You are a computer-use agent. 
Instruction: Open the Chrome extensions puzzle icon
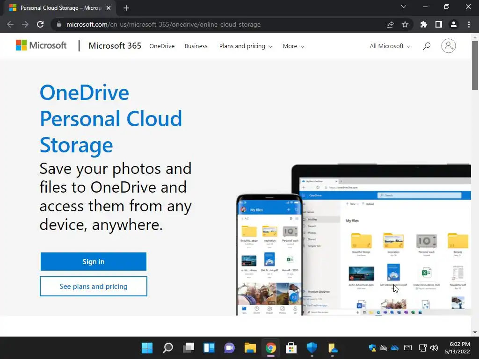tap(424, 24)
